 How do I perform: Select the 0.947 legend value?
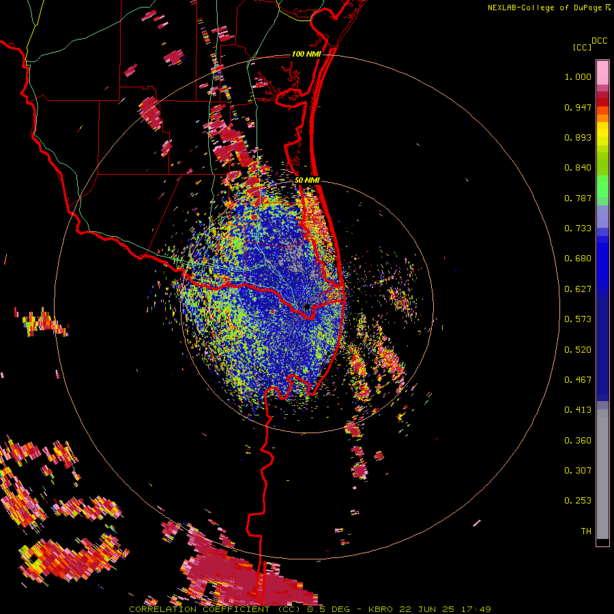coord(578,107)
